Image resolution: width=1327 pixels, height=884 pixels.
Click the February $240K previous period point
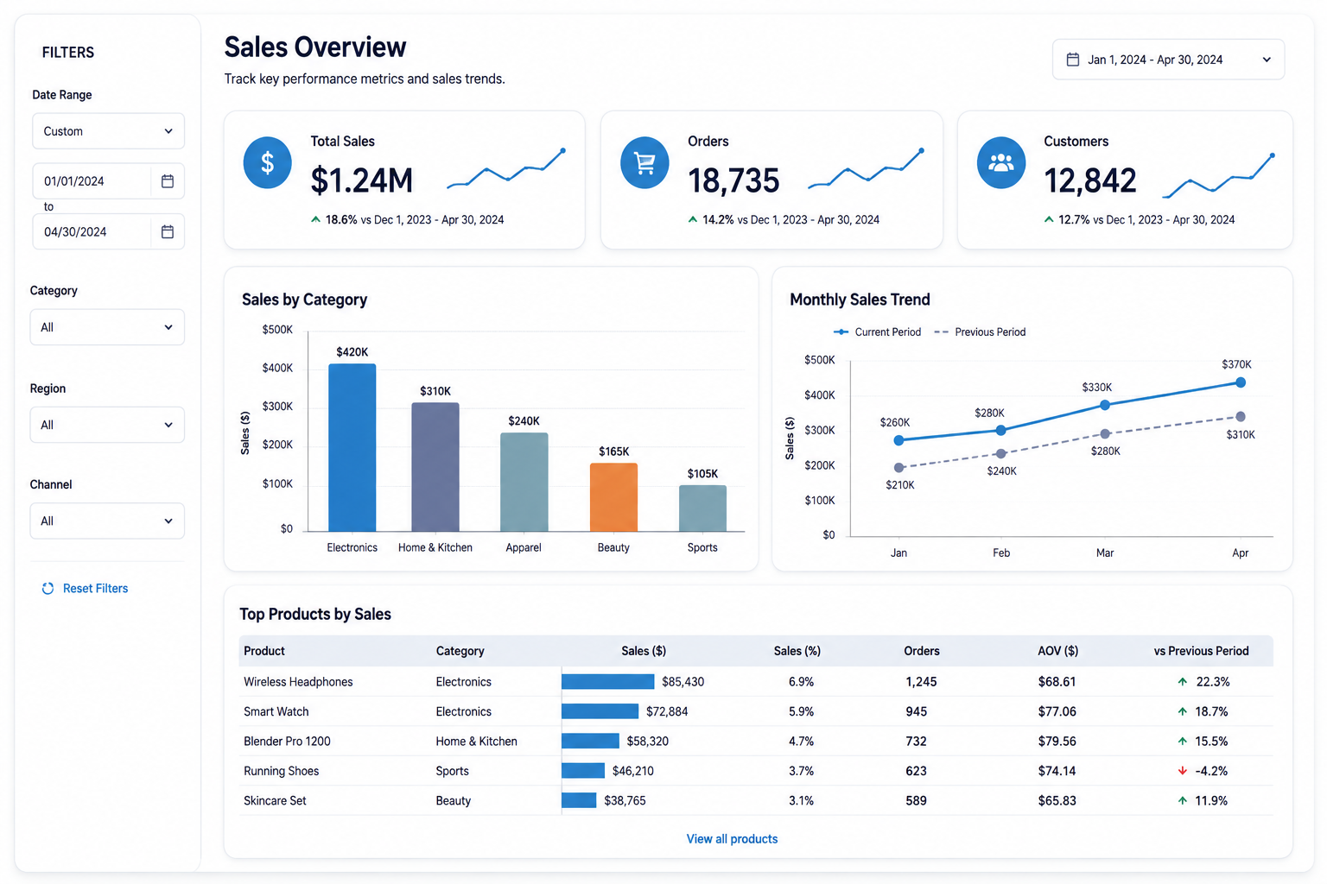(x=1000, y=454)
